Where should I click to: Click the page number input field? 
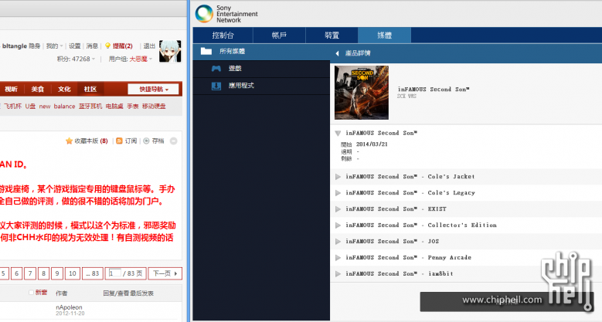[x=115, y=273]
